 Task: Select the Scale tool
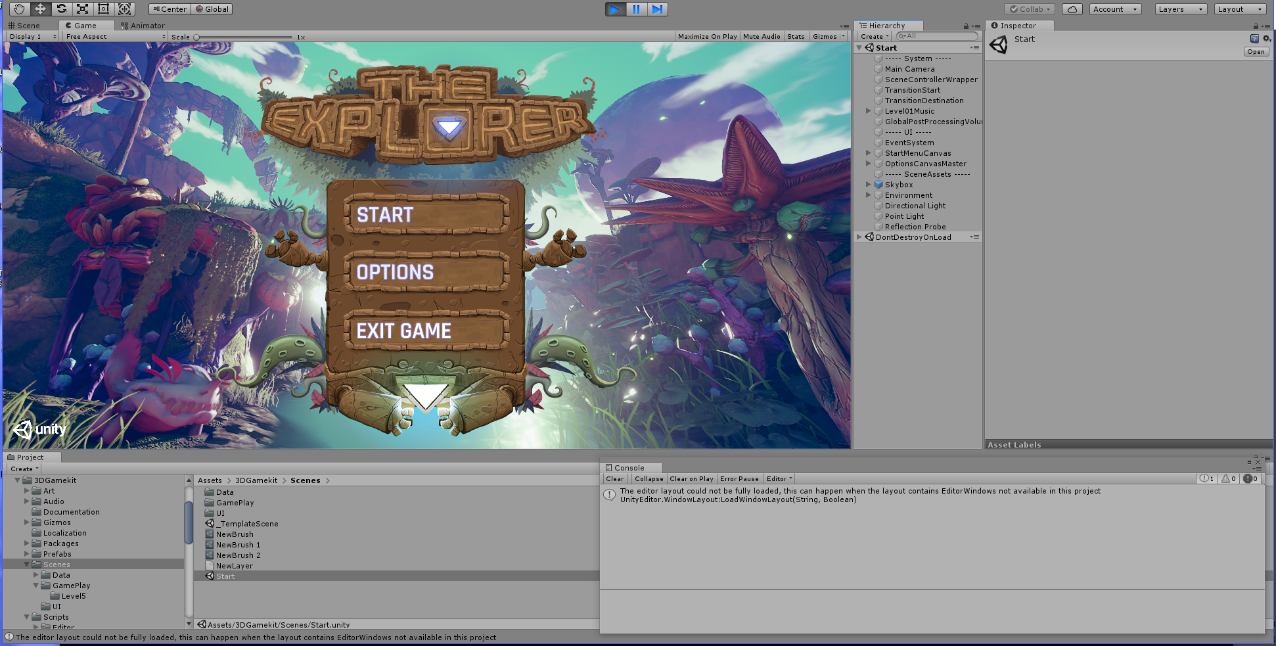pyautogui.click(x=83, y=9)
